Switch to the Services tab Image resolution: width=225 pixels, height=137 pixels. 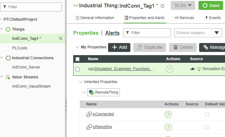pos(184,18)
